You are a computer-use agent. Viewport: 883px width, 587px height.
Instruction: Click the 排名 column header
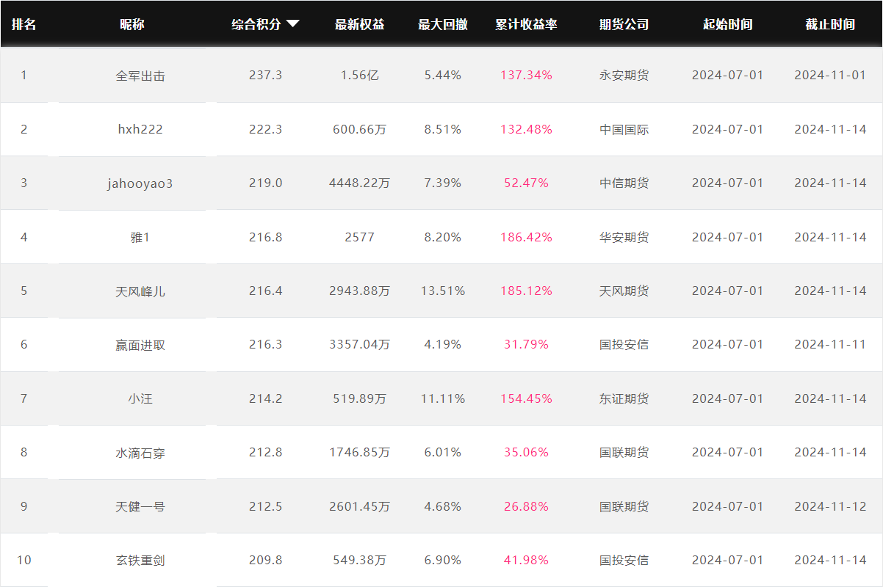[24, 24]
